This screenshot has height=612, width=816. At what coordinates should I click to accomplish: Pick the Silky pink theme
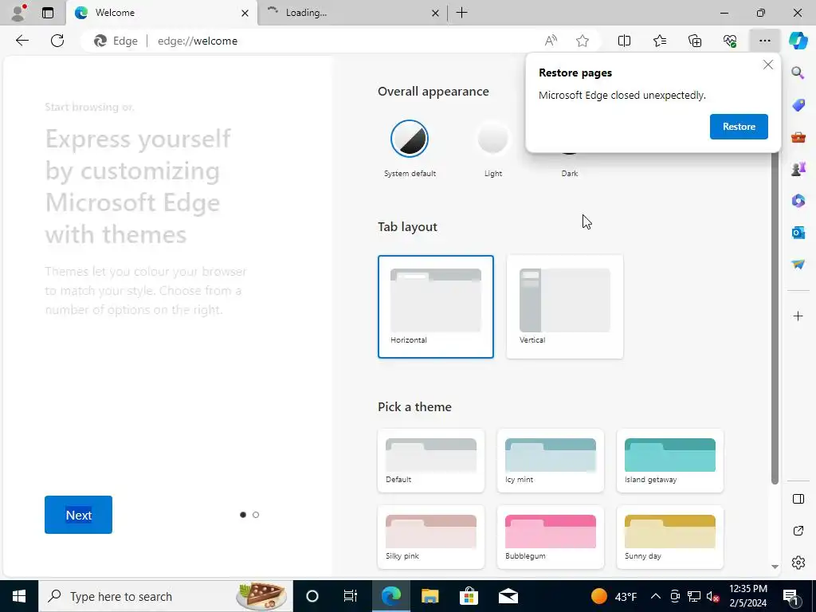click(431, 537)
